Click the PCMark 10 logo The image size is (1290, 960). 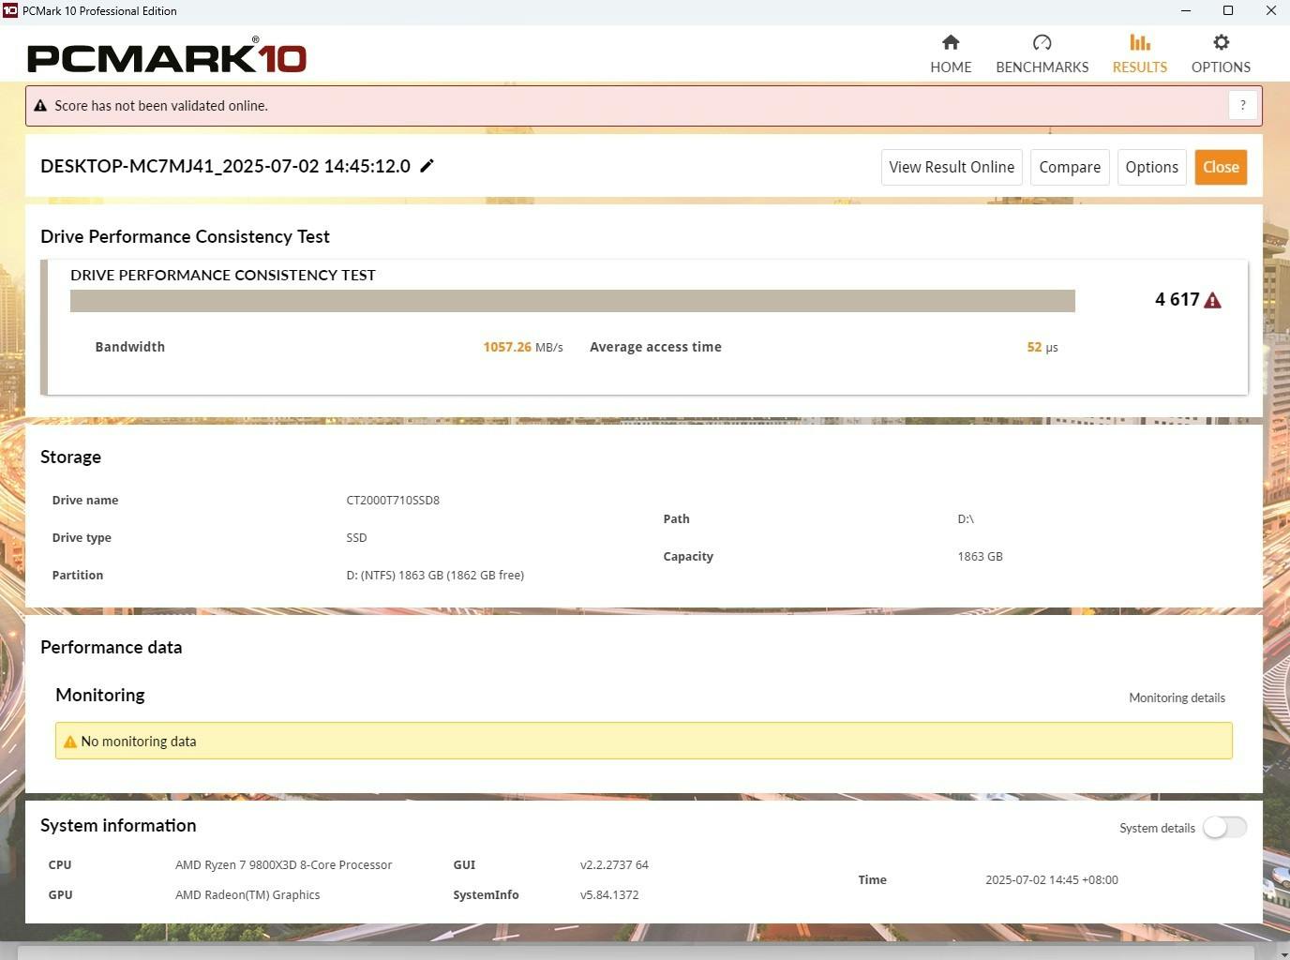point(167,57)
